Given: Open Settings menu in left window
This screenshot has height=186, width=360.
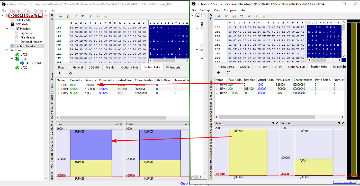Looking at the screenshot, I should tap(15, 11).
